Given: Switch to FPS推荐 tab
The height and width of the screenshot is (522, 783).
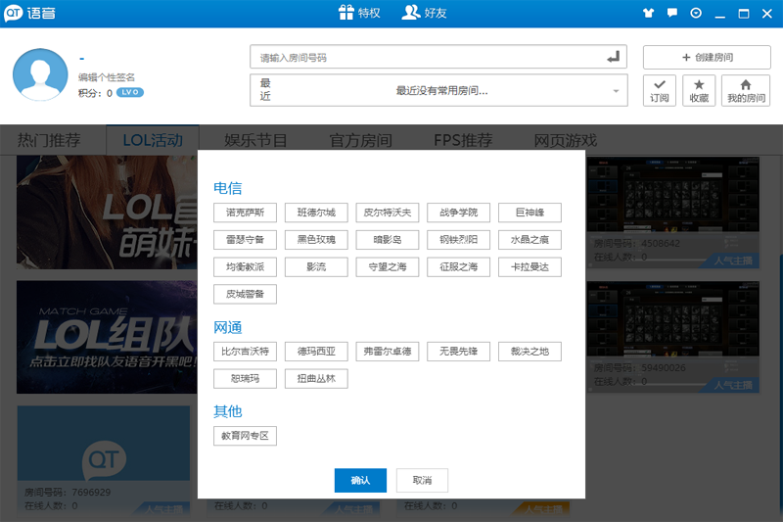Looking at the screenshot, I should pos(463,140).
